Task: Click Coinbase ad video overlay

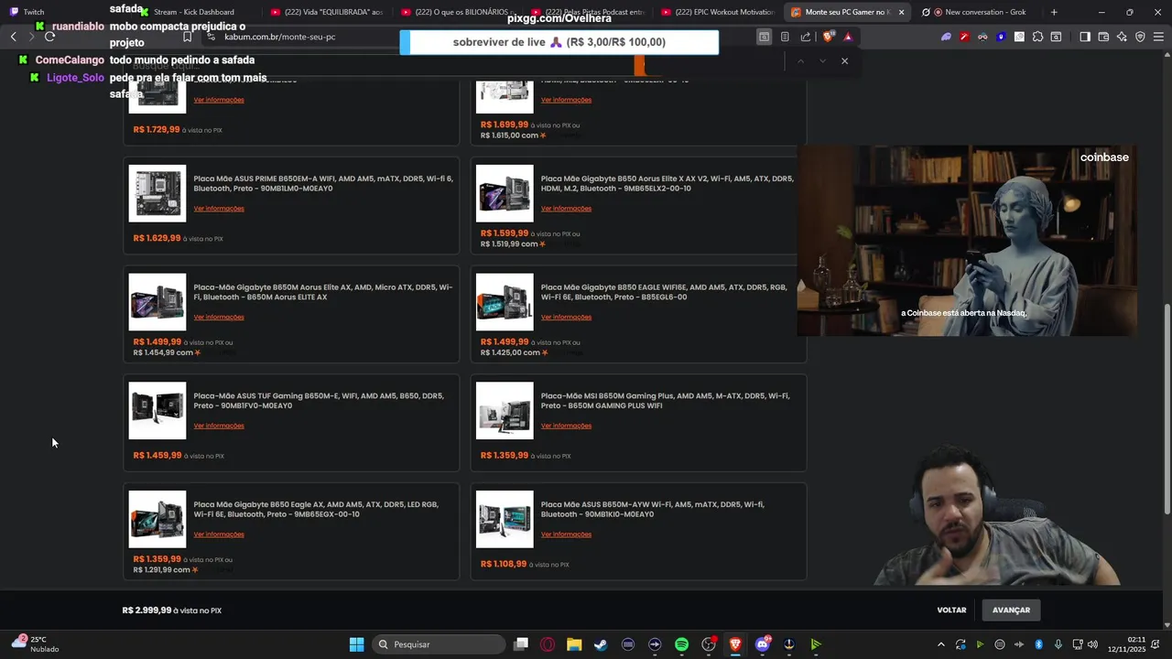Action: [967, 241]
